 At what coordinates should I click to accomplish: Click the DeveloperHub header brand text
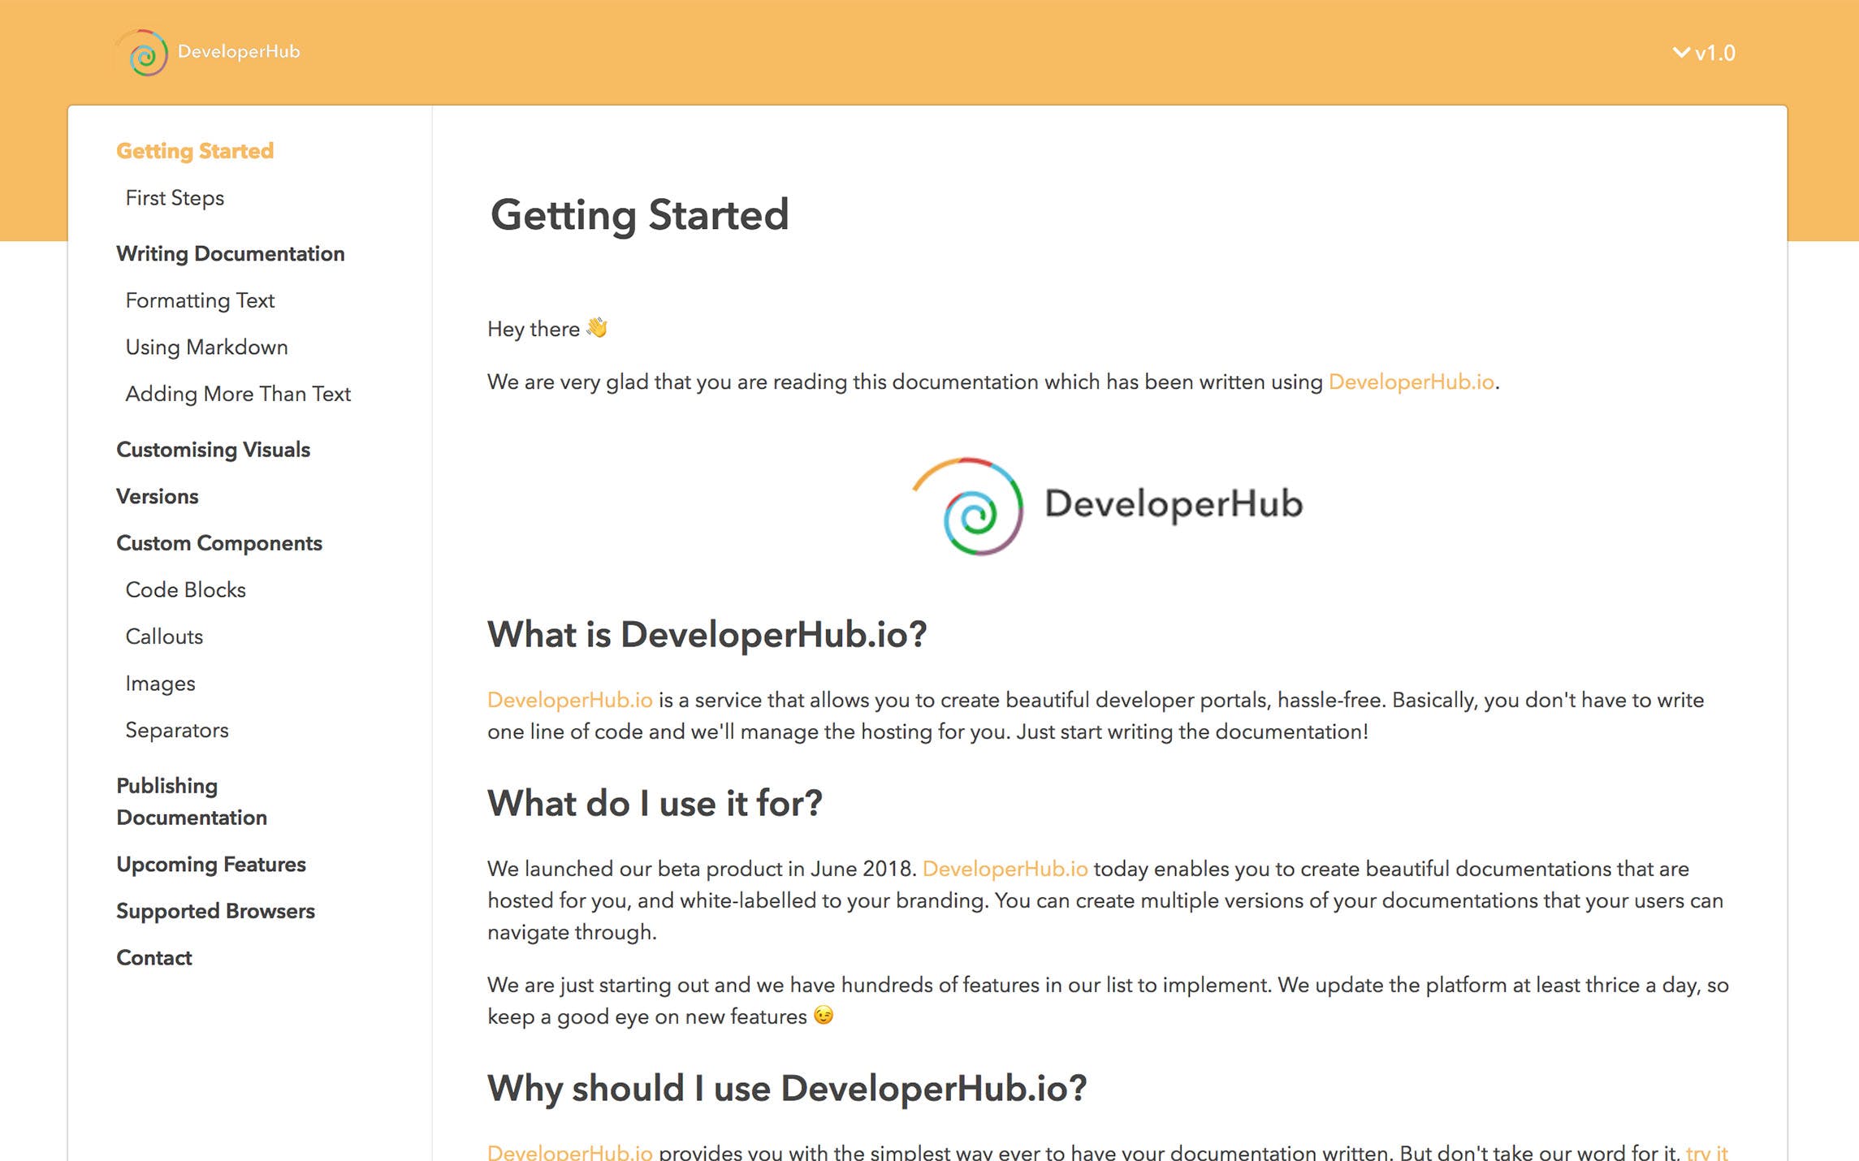(239, 52)
